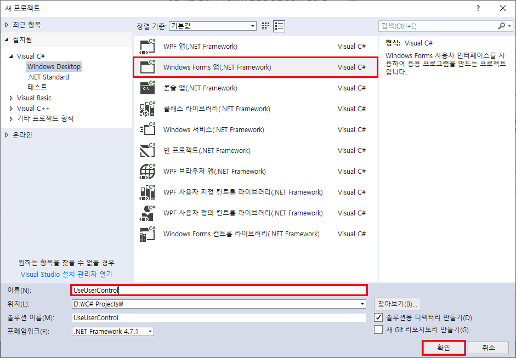Open search options dropdown arrow

coord(509,26)
